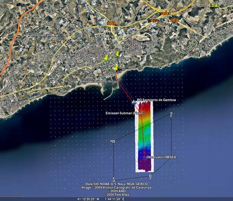Select the Arqueta anclaje yellow pushpin
The height and width of the screenshot is (201, 233).
click(116, 67)
